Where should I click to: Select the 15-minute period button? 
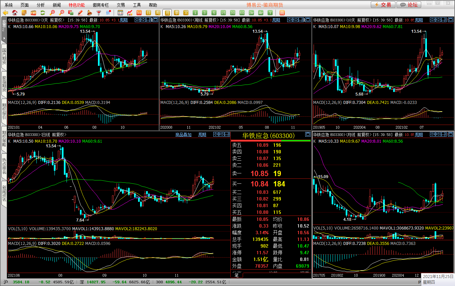(x=223, y=13)
